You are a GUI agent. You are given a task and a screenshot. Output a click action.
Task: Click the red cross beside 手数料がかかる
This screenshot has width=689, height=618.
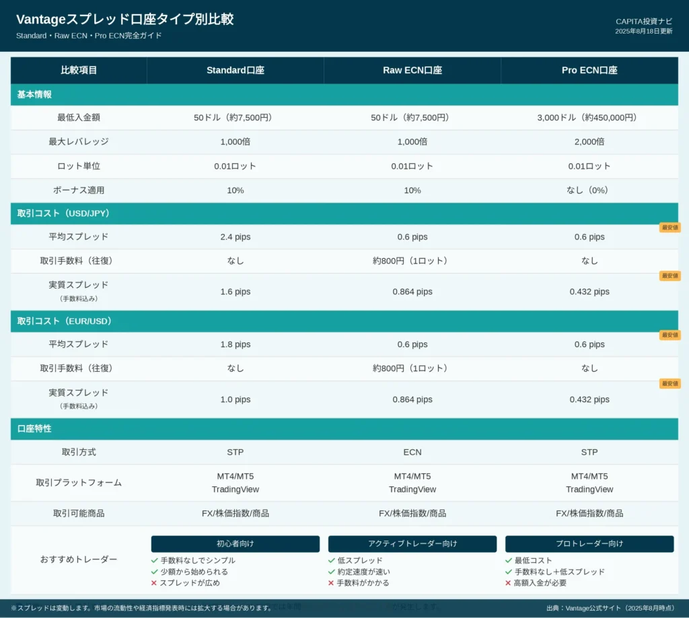tap(331, 583)
